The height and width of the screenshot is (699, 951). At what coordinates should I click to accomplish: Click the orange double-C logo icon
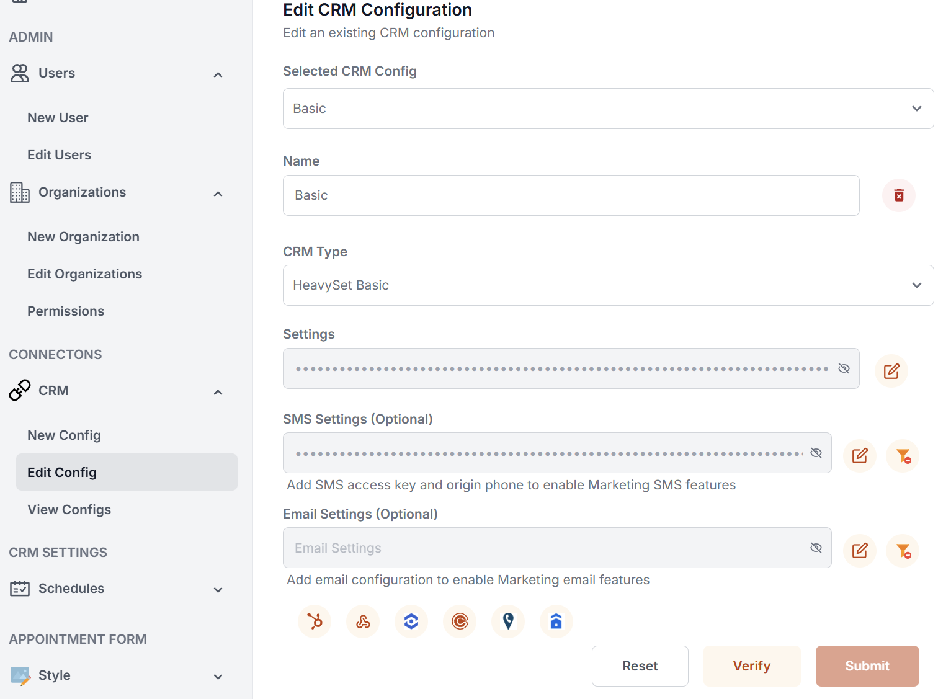pos(460,621)
